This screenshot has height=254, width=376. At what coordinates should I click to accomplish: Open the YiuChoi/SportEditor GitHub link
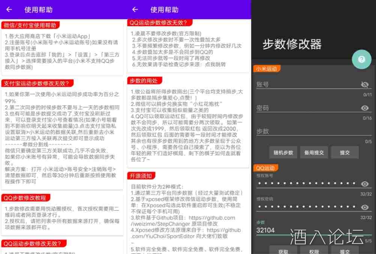[x=186, y=233]
